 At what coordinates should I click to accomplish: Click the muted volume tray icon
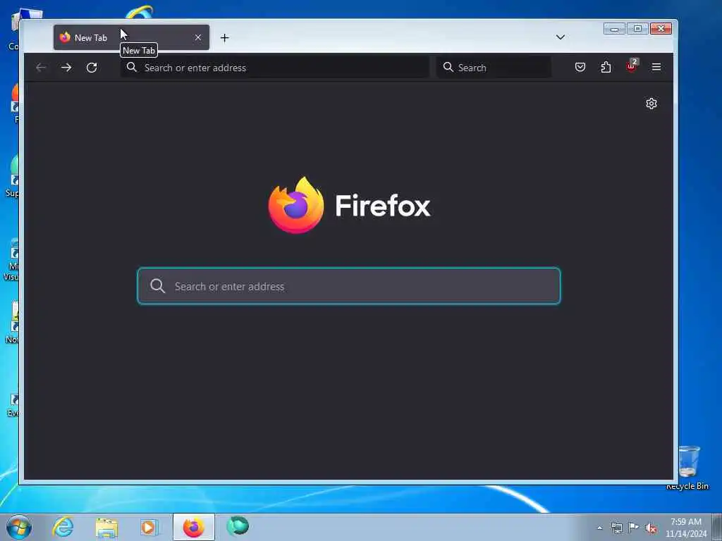pos(651,528)
